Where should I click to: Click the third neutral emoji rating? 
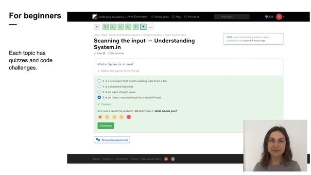tap(115, 117)
